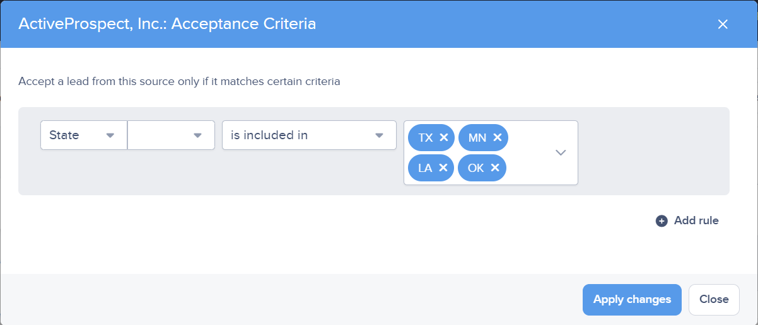
Task: Remove the TX state tag
Action: 444,137
